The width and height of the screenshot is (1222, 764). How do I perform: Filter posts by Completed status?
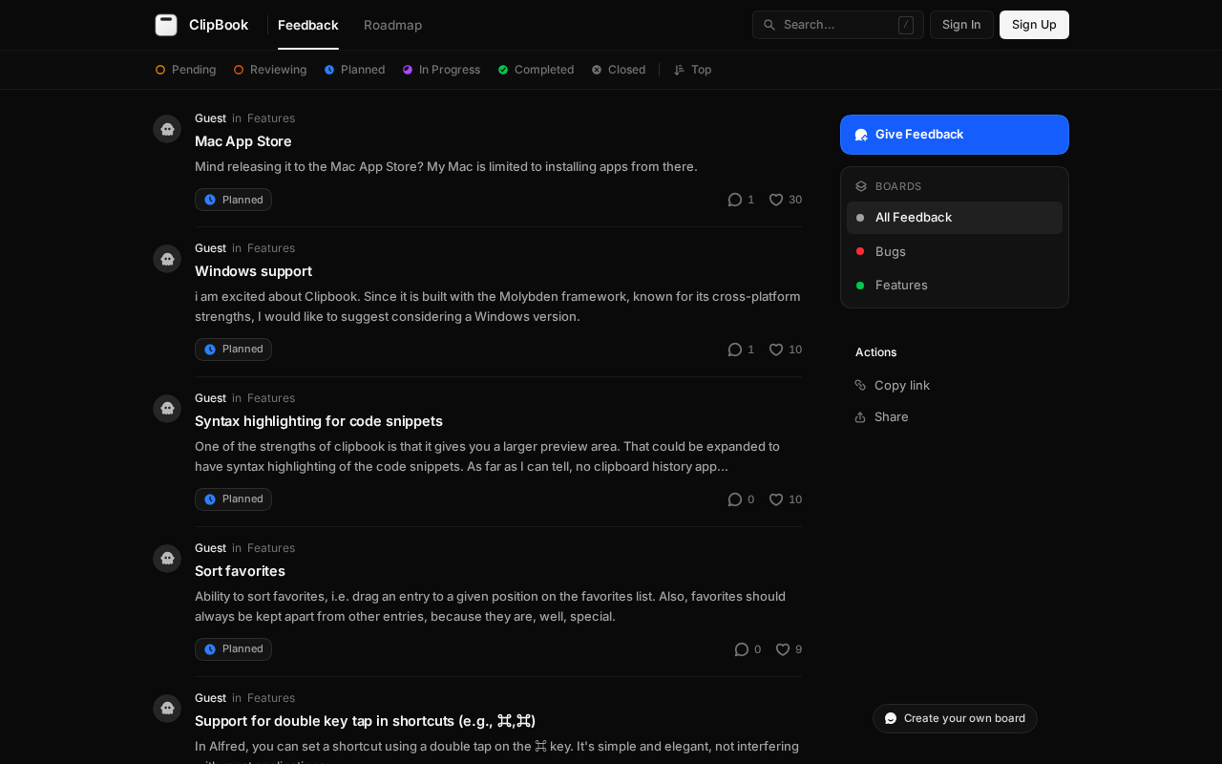(536, 70)
